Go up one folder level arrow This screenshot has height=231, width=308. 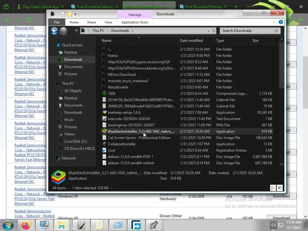(x=76, y=31)
